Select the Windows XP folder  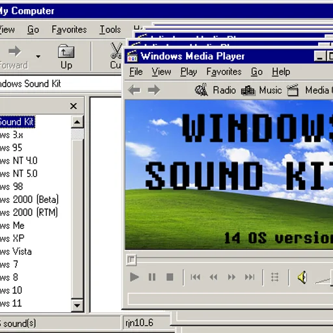12,239
